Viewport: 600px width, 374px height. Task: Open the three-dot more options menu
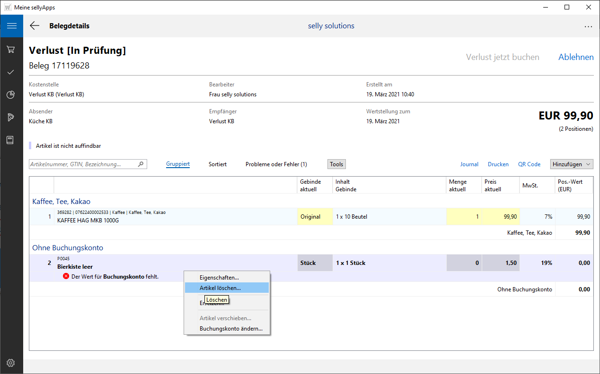click(588, 26)
